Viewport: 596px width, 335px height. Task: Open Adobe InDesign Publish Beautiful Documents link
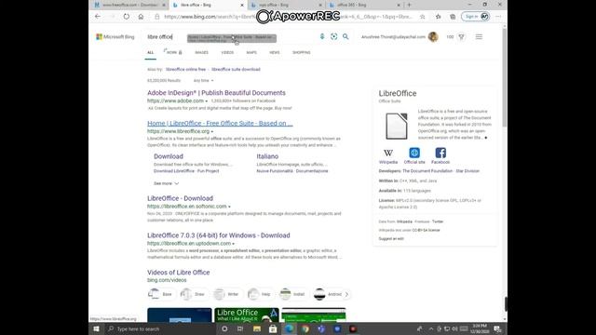[x=216, y=93]
